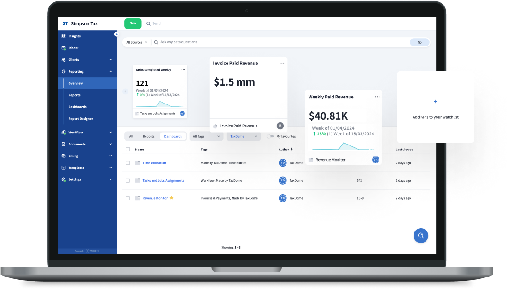Viewport: 513px width, 289px height.
Task: Click the green New button
Action: [133, 23]
